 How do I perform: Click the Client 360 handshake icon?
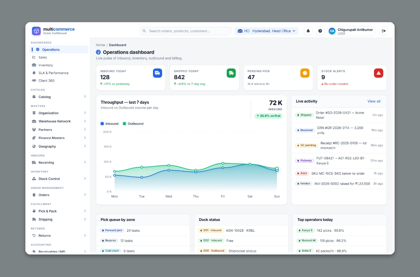pyautogui.click(x=34, y=81)
